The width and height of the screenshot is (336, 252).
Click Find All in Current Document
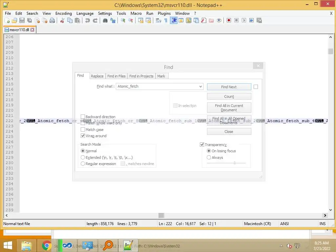(x=229, y=108)
